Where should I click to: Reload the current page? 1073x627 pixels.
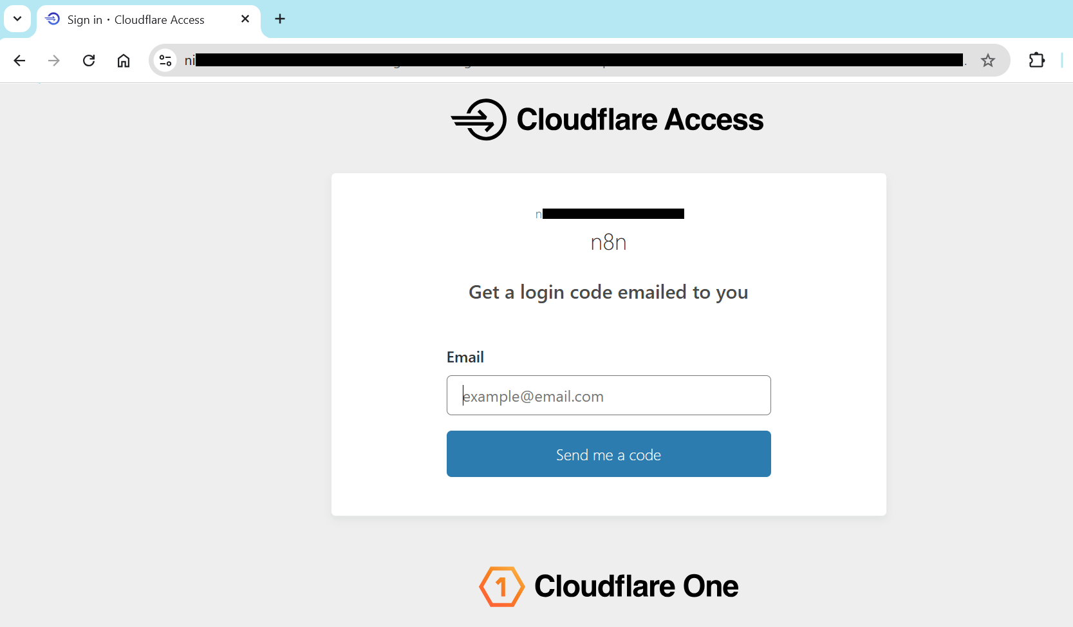pos(89,61)
